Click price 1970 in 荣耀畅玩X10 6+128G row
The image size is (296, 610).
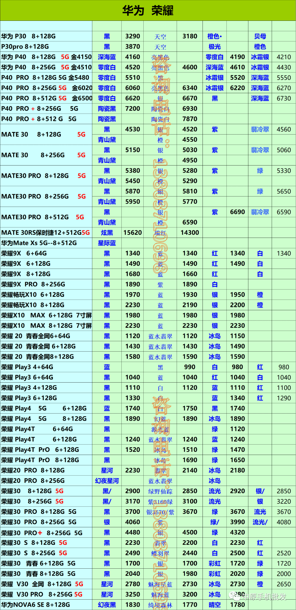[x=133, y=295]
